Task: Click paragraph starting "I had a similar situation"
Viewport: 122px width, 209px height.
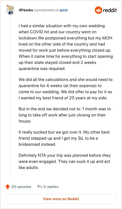Action: (66, 47)
